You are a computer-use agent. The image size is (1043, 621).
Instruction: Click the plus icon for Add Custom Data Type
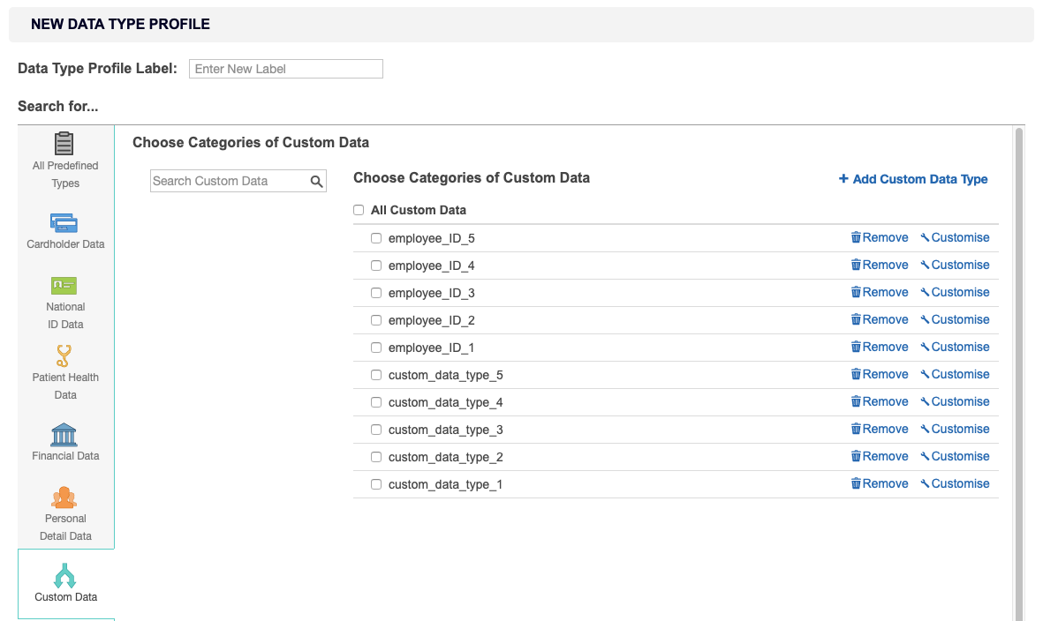coord(843,178)
